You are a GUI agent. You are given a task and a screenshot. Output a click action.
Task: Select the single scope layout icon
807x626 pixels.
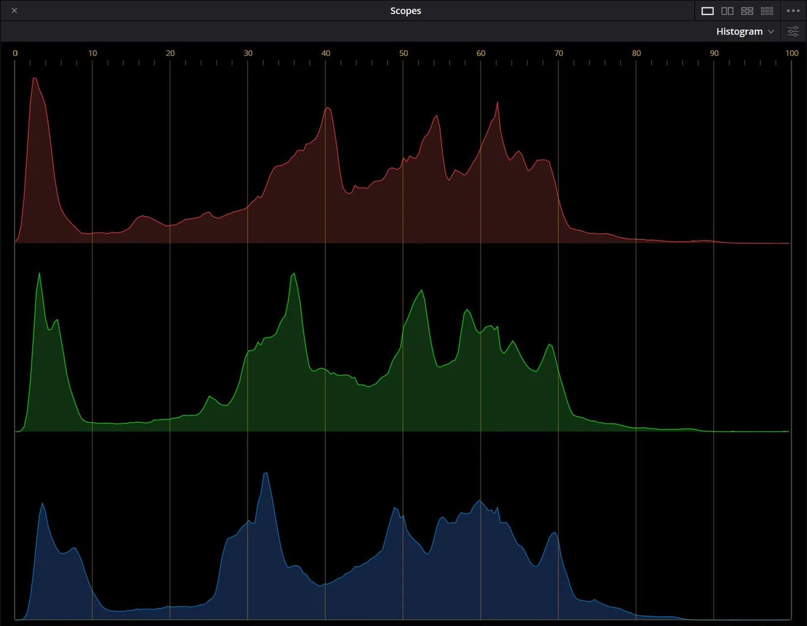coord(707,10)
